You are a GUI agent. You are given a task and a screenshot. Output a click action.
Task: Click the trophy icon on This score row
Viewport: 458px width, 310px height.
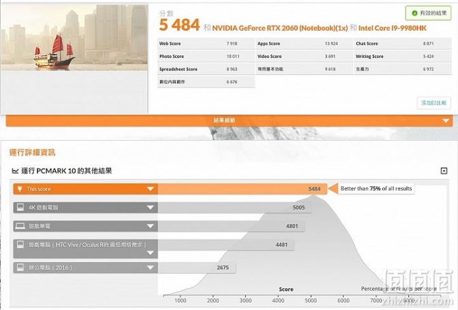pos(20,189)
